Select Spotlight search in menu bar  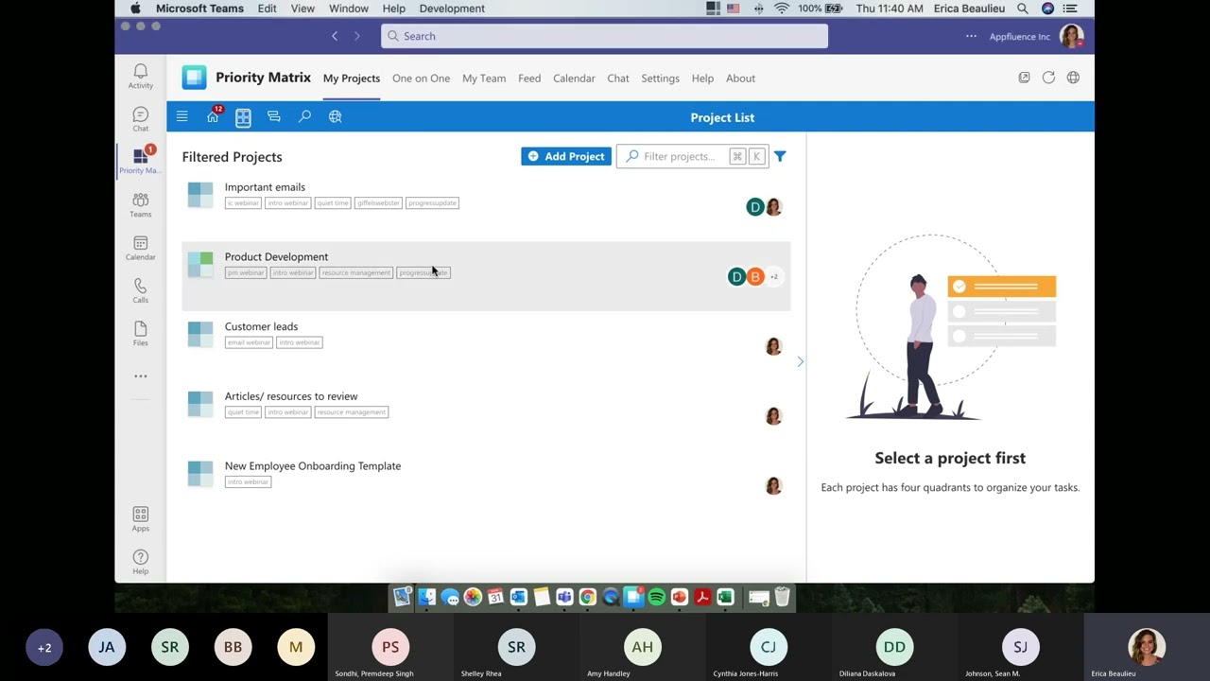coord(1023,9)
